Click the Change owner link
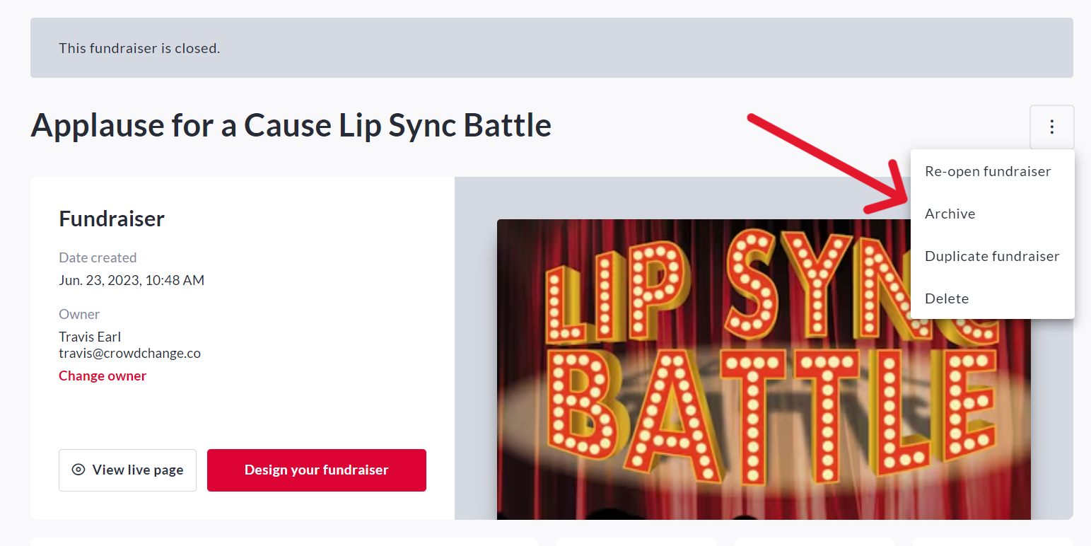 103,376
